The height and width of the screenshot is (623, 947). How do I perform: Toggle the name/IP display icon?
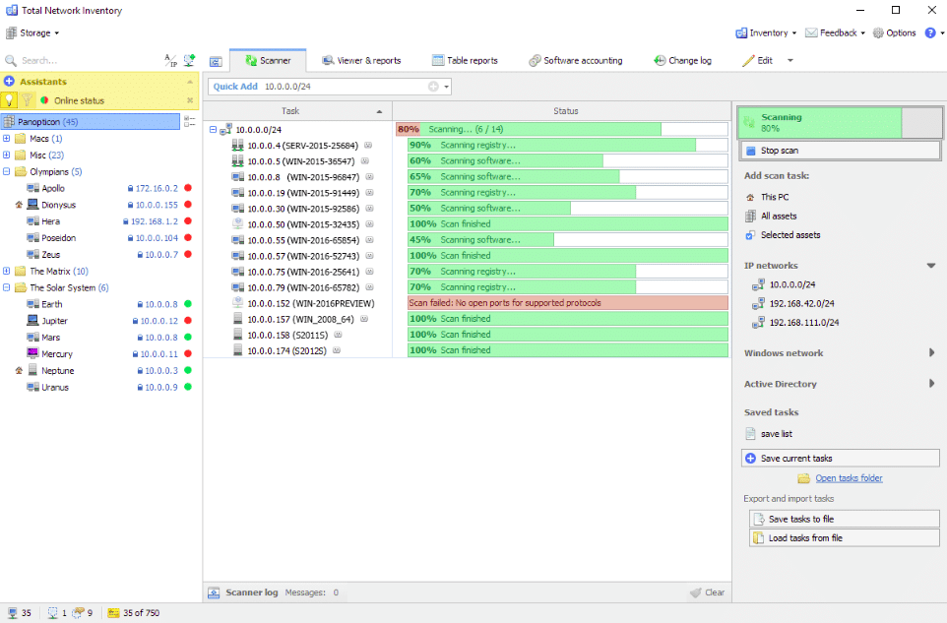[x=171, y=60]
